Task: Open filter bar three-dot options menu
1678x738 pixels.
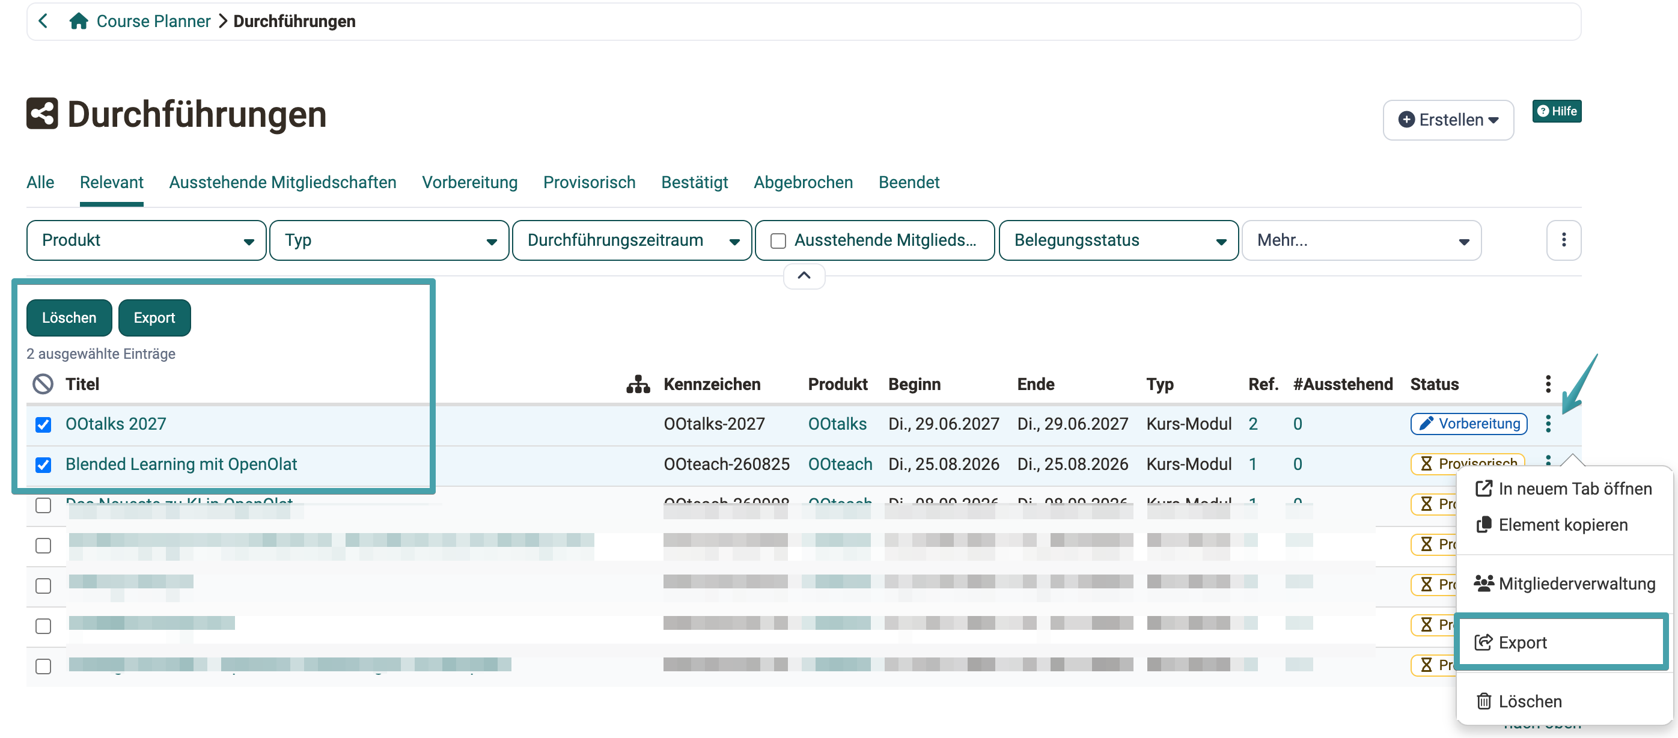Action: (x=1563, y=240)
